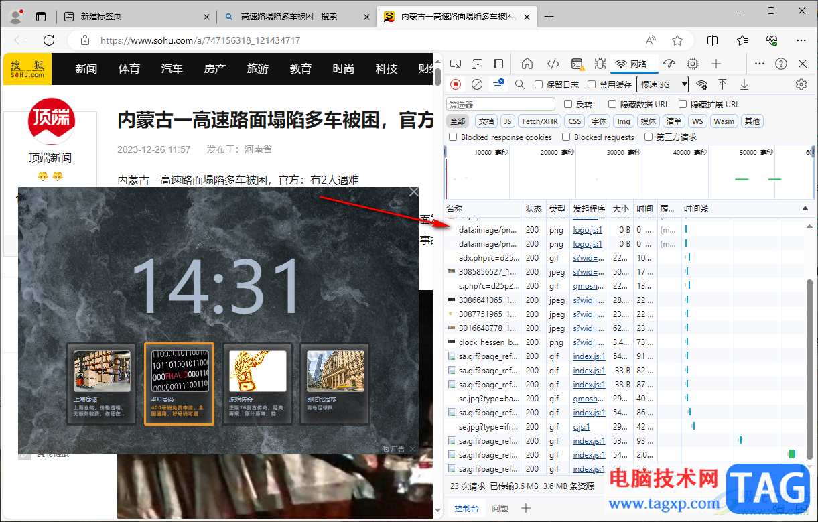Open the 控制台 drawer tab

(x=466, y=509)
